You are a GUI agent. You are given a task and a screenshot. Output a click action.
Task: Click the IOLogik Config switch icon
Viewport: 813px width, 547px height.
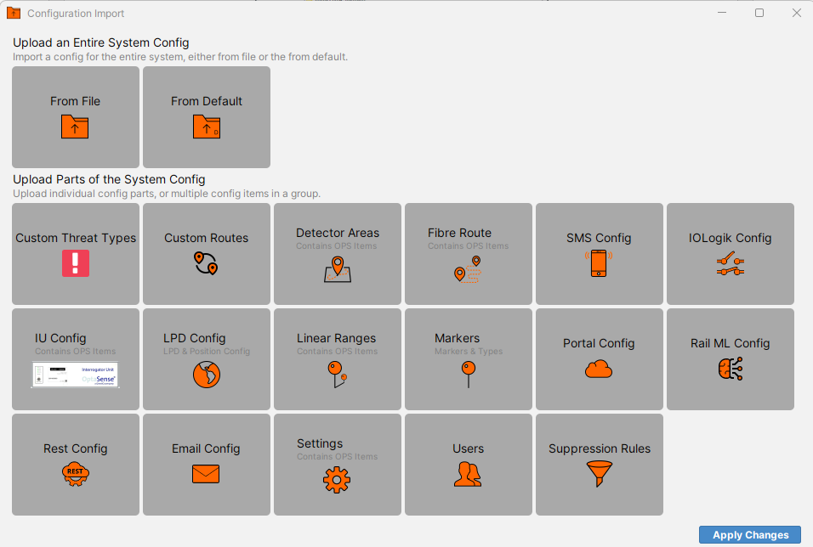click(730, 265)
